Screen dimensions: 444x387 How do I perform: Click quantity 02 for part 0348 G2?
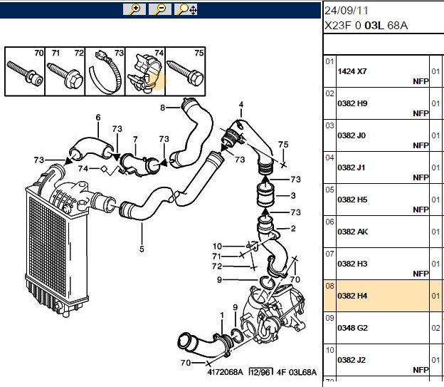tap(435, 328)
